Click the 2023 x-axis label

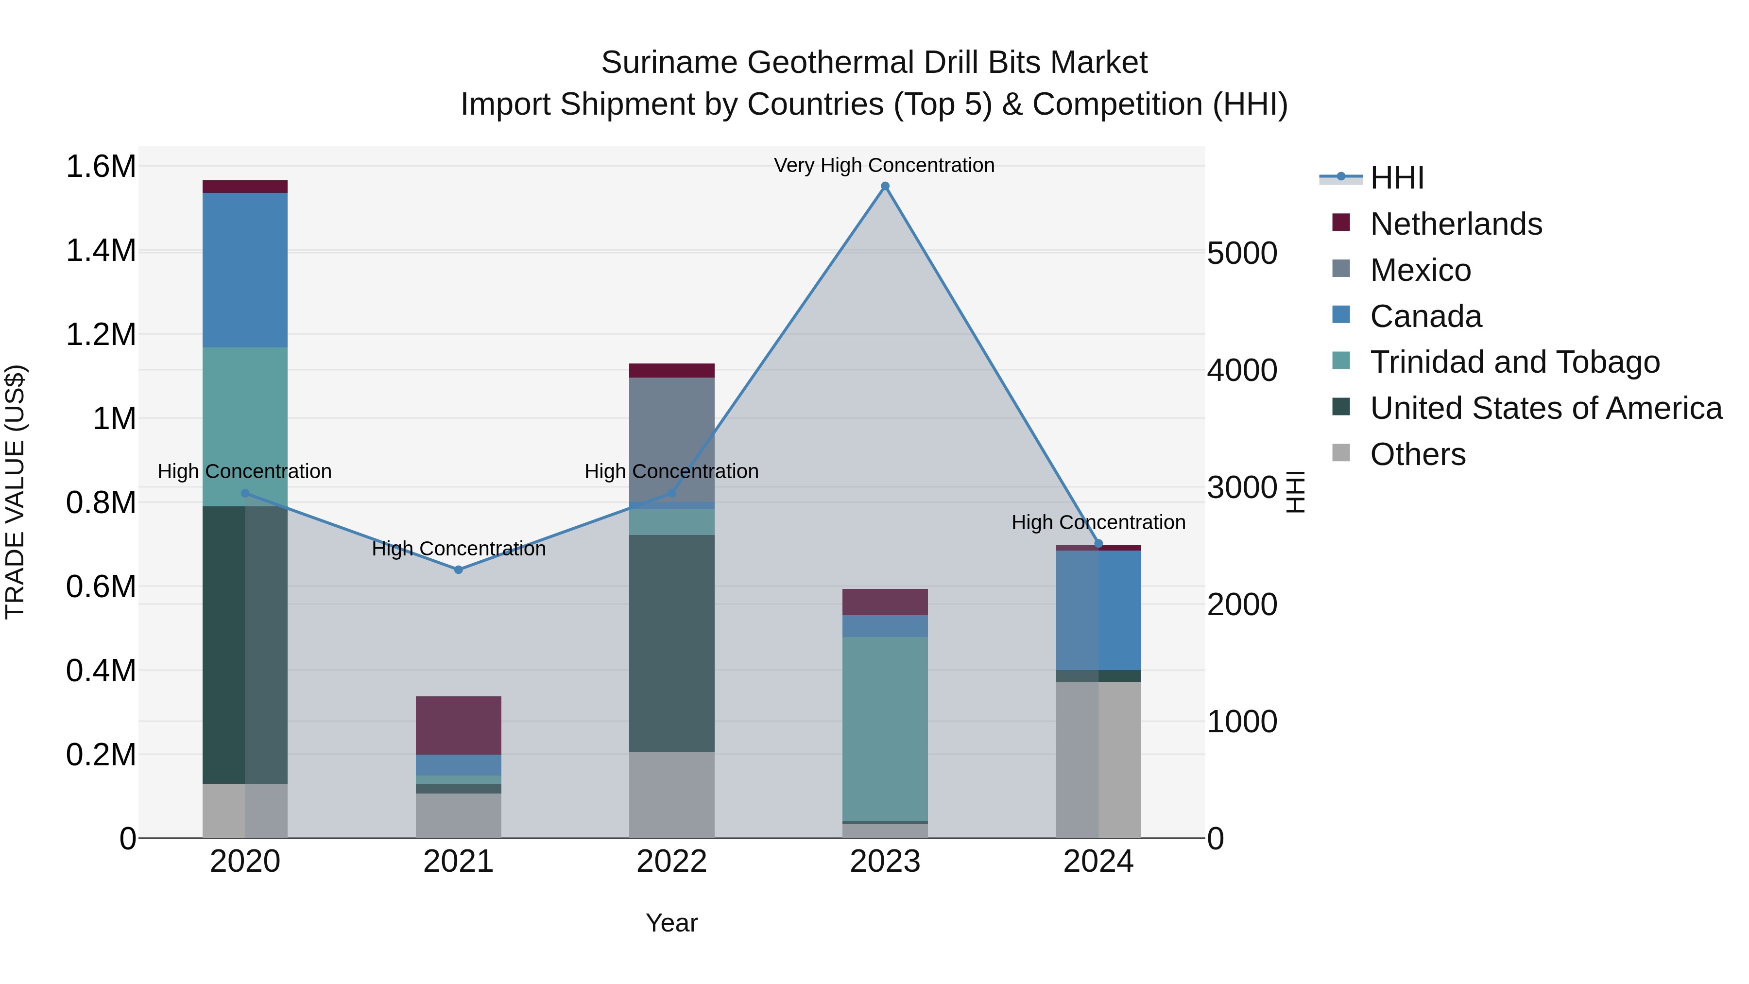coord(885,862)
